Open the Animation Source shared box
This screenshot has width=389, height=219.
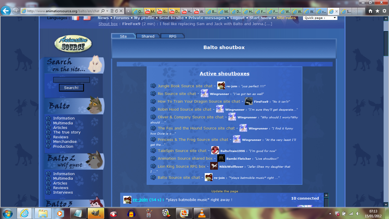pyautogui.click(x=185, y=158)
